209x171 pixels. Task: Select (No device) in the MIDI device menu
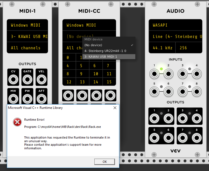coord(109,45)
